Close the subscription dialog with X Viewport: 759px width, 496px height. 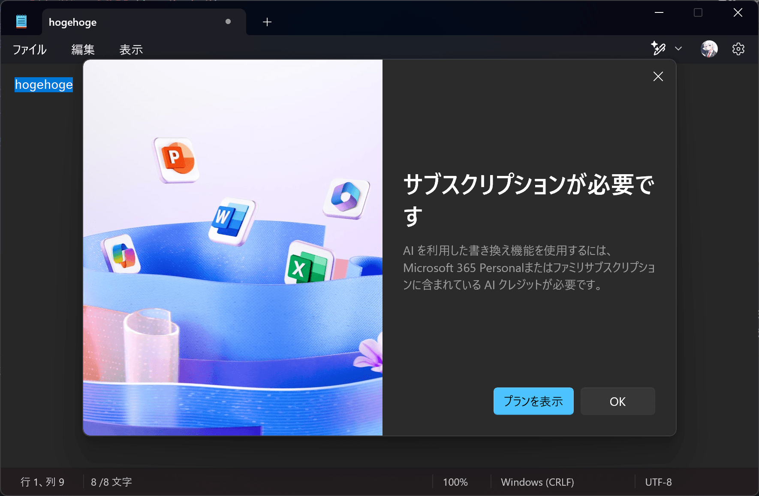(x=658, y=76)
